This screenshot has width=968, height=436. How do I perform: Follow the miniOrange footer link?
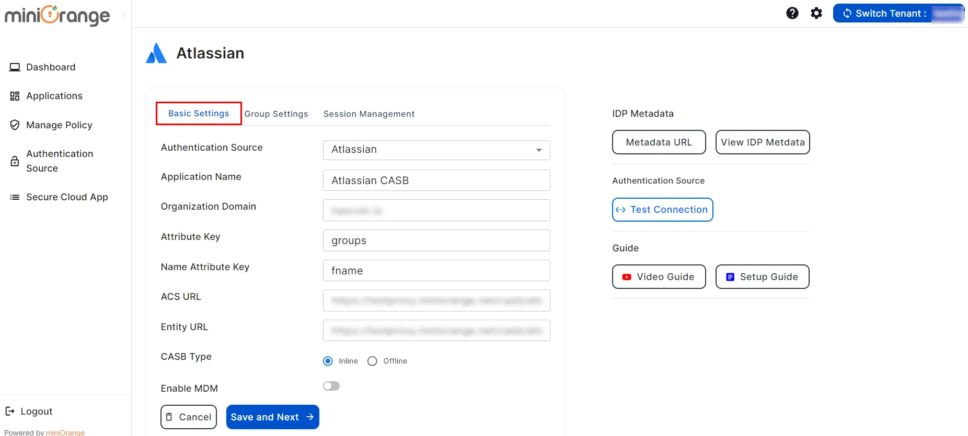65,432
